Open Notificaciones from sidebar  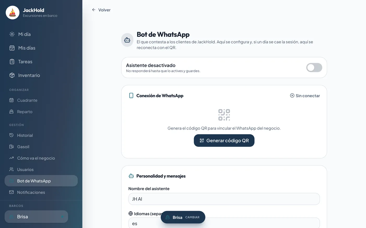41,192
